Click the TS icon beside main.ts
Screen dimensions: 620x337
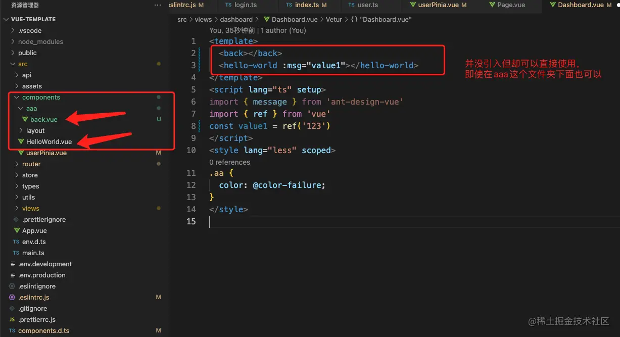16,253
